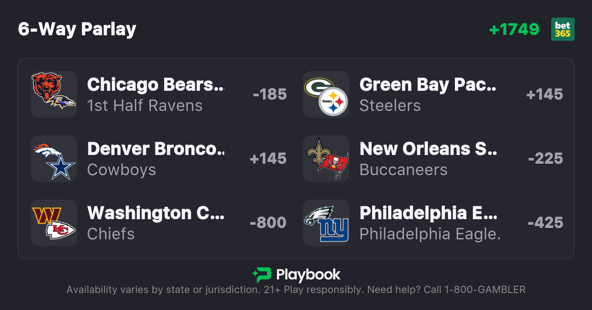Click the Broncos vs Cowboys team logos

coord(54,159)
